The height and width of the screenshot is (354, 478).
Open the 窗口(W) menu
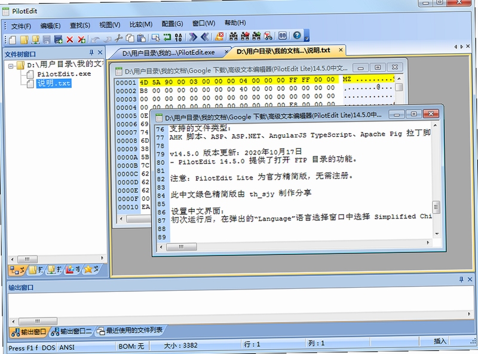204,23
